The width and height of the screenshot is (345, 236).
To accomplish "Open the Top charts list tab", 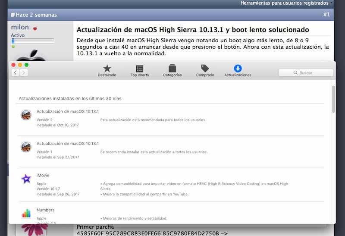I will (x=140, y=70).
